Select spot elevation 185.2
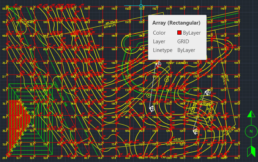Screen dimensions: 258x162 tap(237, 131)
